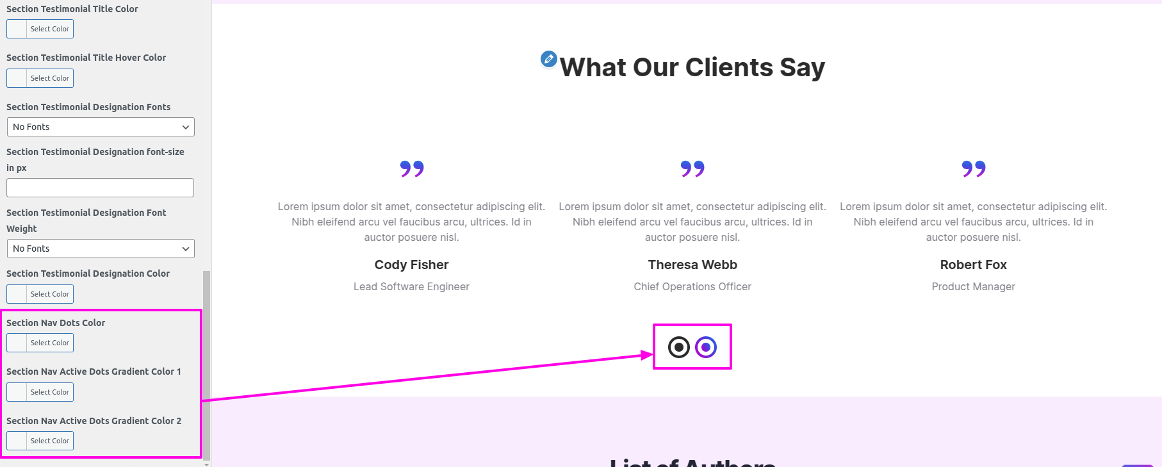Click the Theresa Webb testimonial name
This screenshot has height=467, width=1162.
click(692, 265)
